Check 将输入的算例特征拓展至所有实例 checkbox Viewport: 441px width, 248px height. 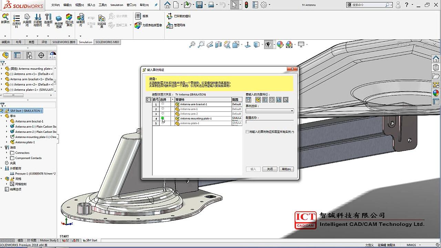tap(247, 132)
